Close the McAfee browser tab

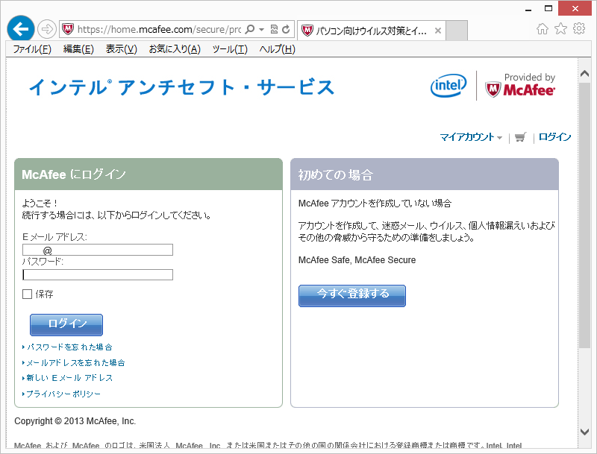438,31
